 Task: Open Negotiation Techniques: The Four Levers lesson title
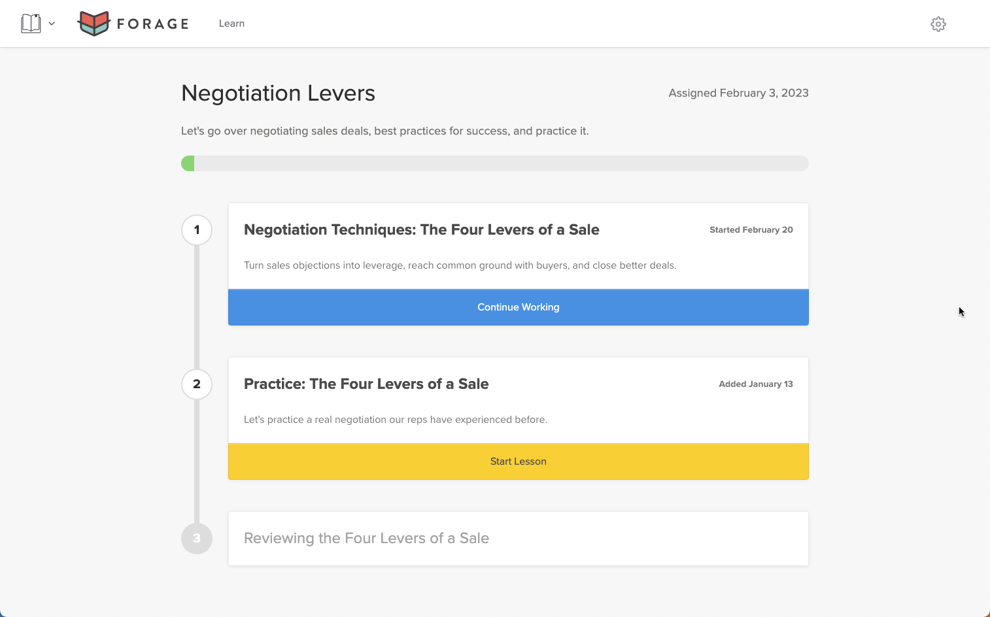click(x=421, y=230)
